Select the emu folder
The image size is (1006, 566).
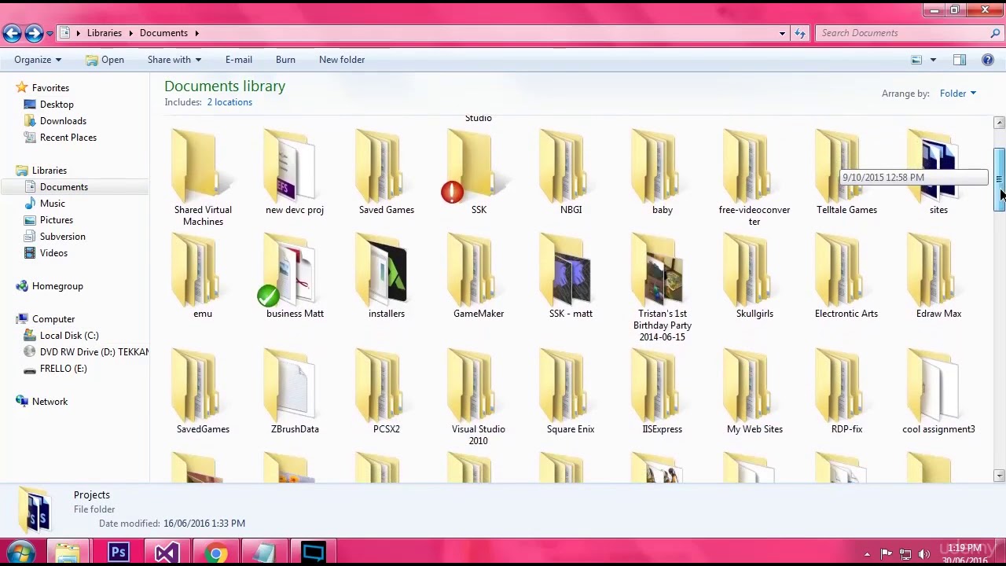click(x=203, y=277)
